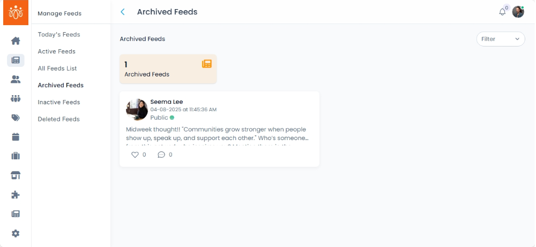Image resolution: width=536 pixels, height=247 pixels.
Task: Open the store icon in sidebar
Action: [16, 175]
